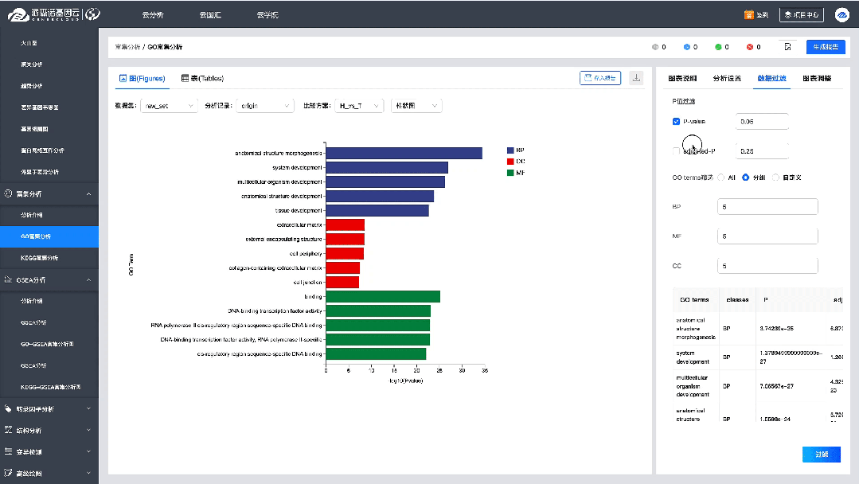Click the adjusted-P threshold input field

(x=762, y=151)
